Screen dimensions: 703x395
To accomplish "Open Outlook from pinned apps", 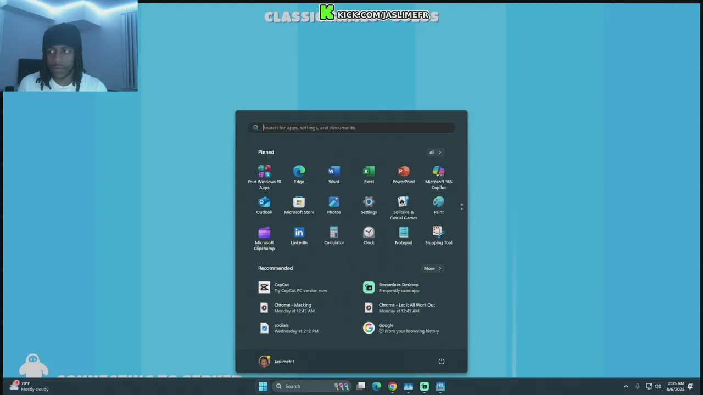I will coord(264,206).
